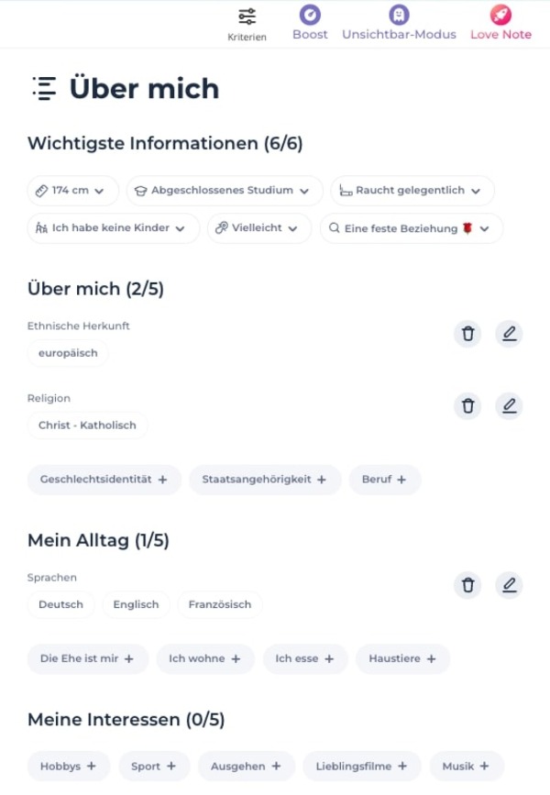Add Staatsangehörigkeit information
This screenshot has height=795, width=550.
tap(265, 480)
